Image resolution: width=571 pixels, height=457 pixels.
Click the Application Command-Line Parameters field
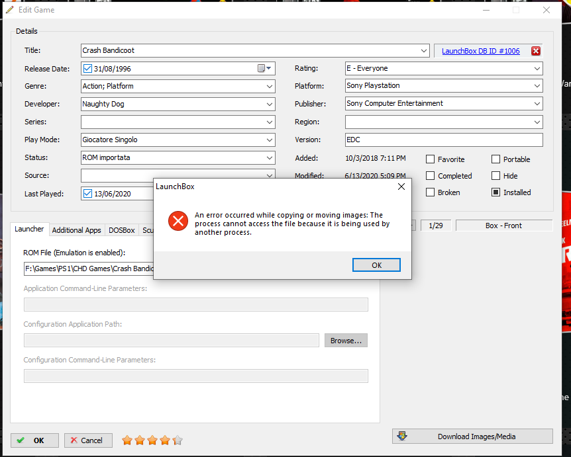tap(196, 305)
